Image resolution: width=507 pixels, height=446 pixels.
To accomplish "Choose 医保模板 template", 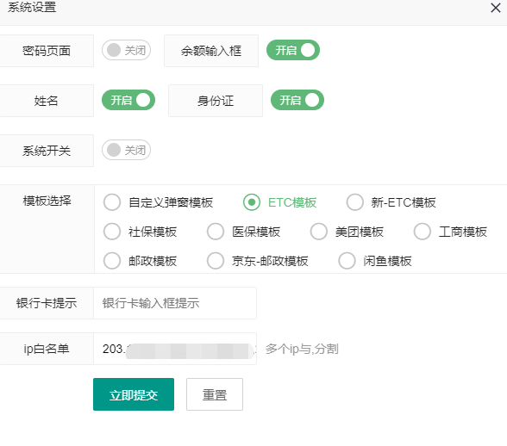I will pyautogui.click(x=243, y=232).
